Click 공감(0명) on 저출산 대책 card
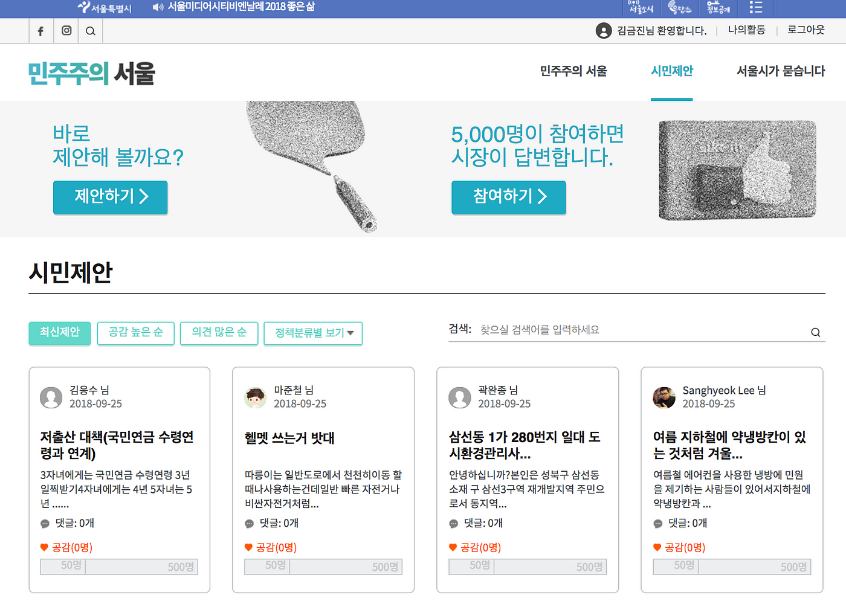The width and height of the screenshot is (846, 604). 72,547
